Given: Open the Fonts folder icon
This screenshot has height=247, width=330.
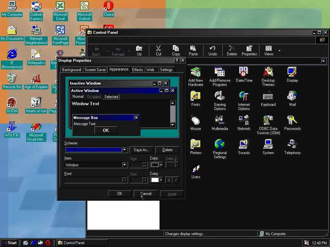Looking at the screenshot, I should tap(196, 98).
